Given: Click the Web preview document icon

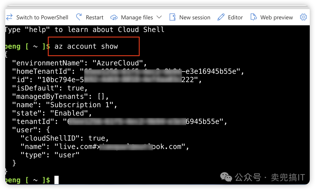Looking at the screenshot, I should [253, 17].
